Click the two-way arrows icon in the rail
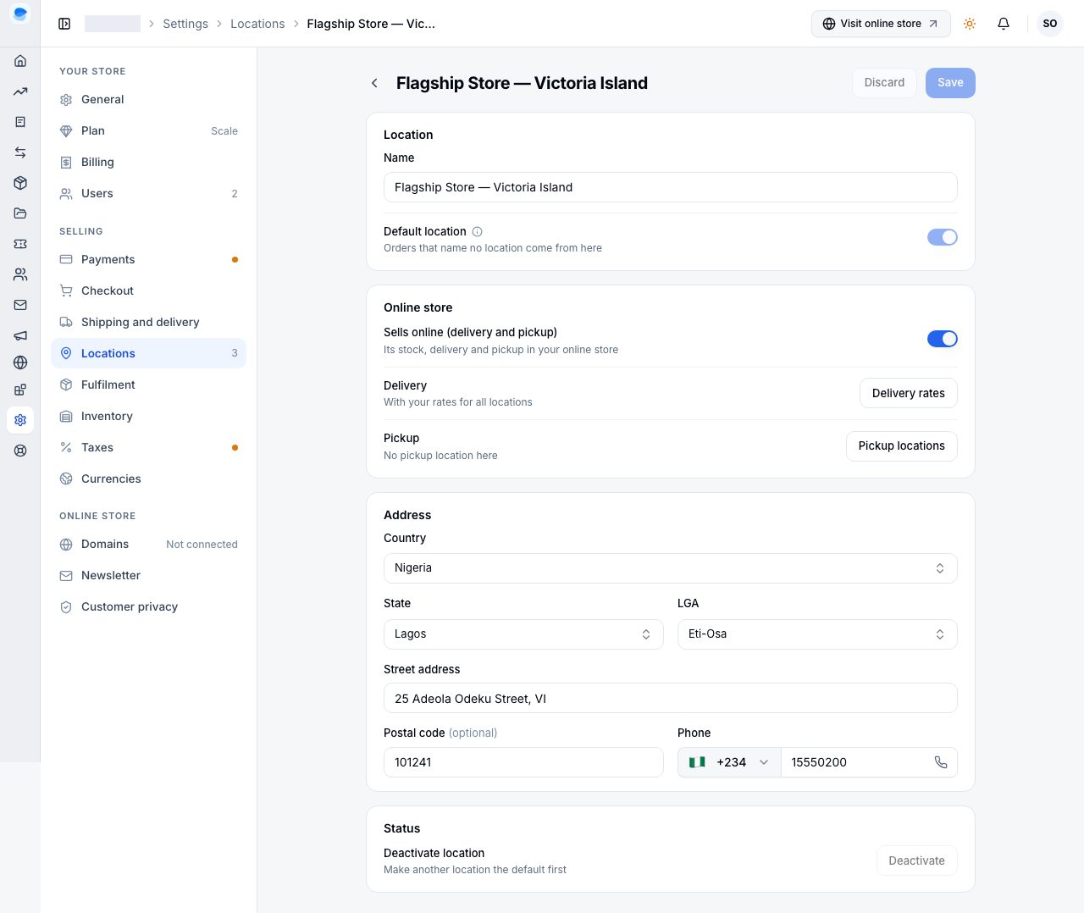Image resolution: width=1084 pixels, height=913 pixels. pyautogui.click(x=20, y=152)
